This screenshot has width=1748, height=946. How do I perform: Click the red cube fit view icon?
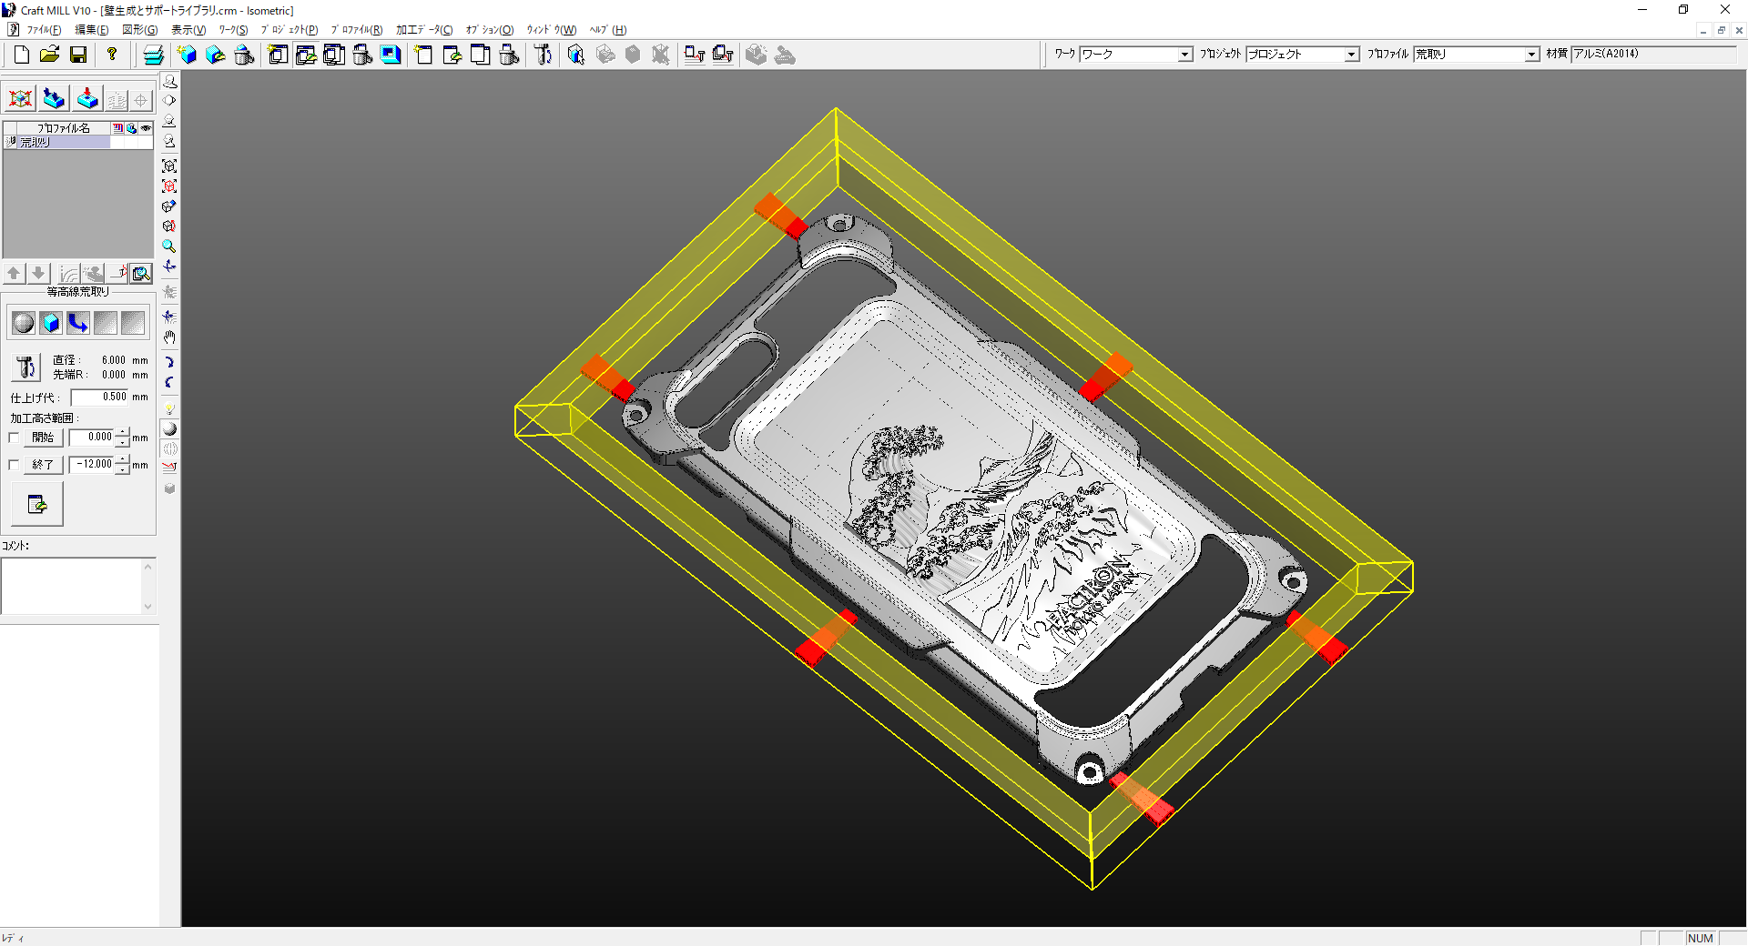tap(169, 186)
